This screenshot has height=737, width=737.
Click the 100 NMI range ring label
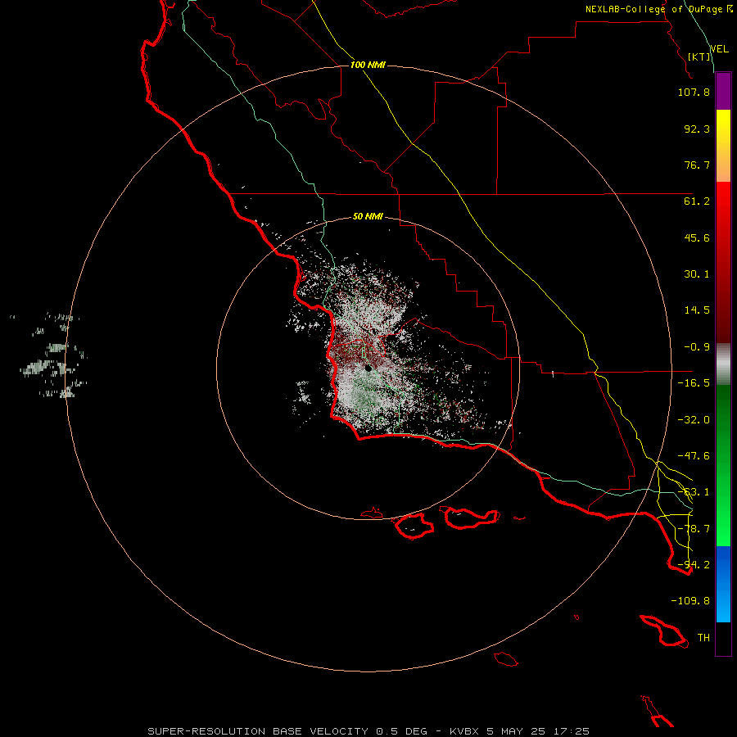368,65
